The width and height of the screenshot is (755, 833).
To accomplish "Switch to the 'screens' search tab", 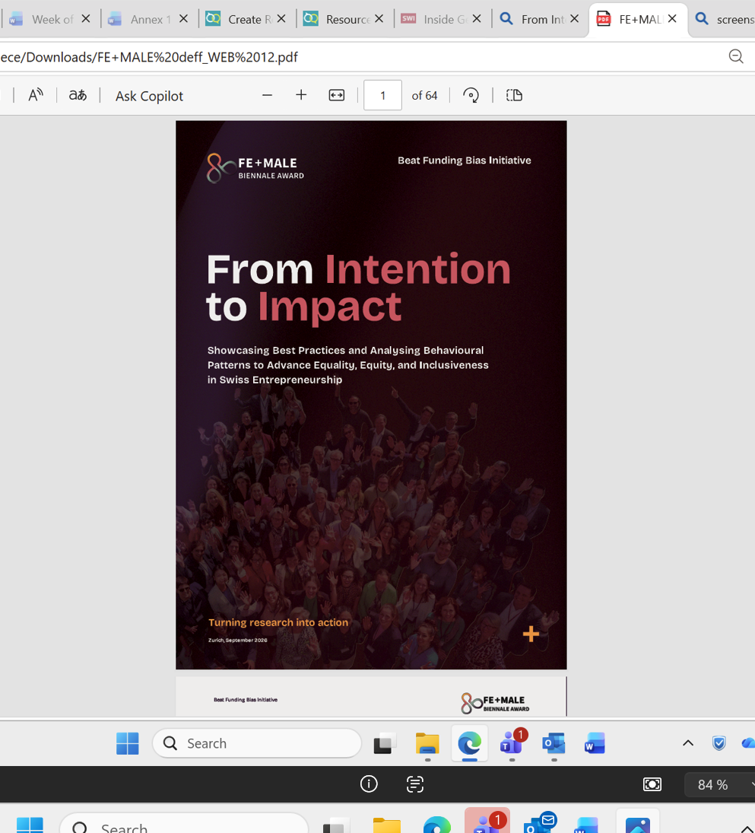I will tap(725, 20).
